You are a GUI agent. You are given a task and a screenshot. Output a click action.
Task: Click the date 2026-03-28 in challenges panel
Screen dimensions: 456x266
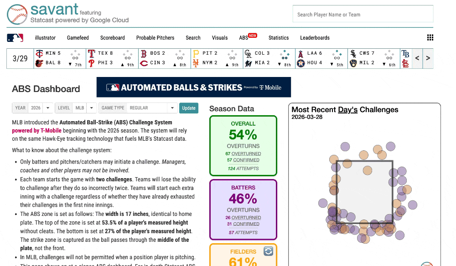point(307,117)
